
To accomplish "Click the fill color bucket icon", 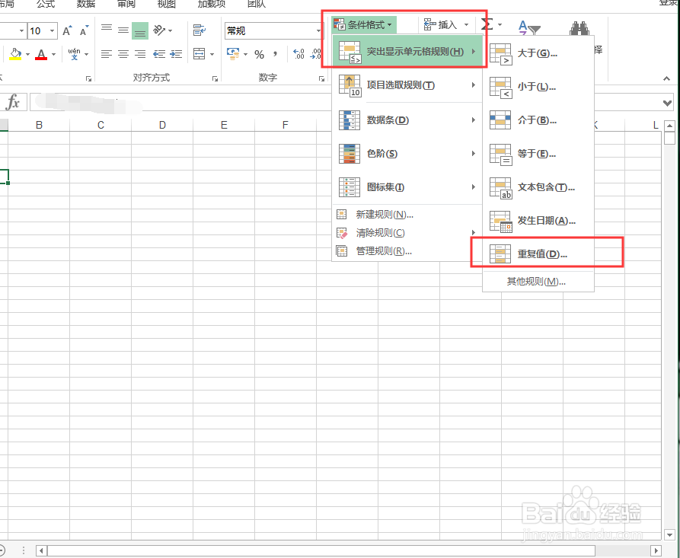I will (15, 54).
